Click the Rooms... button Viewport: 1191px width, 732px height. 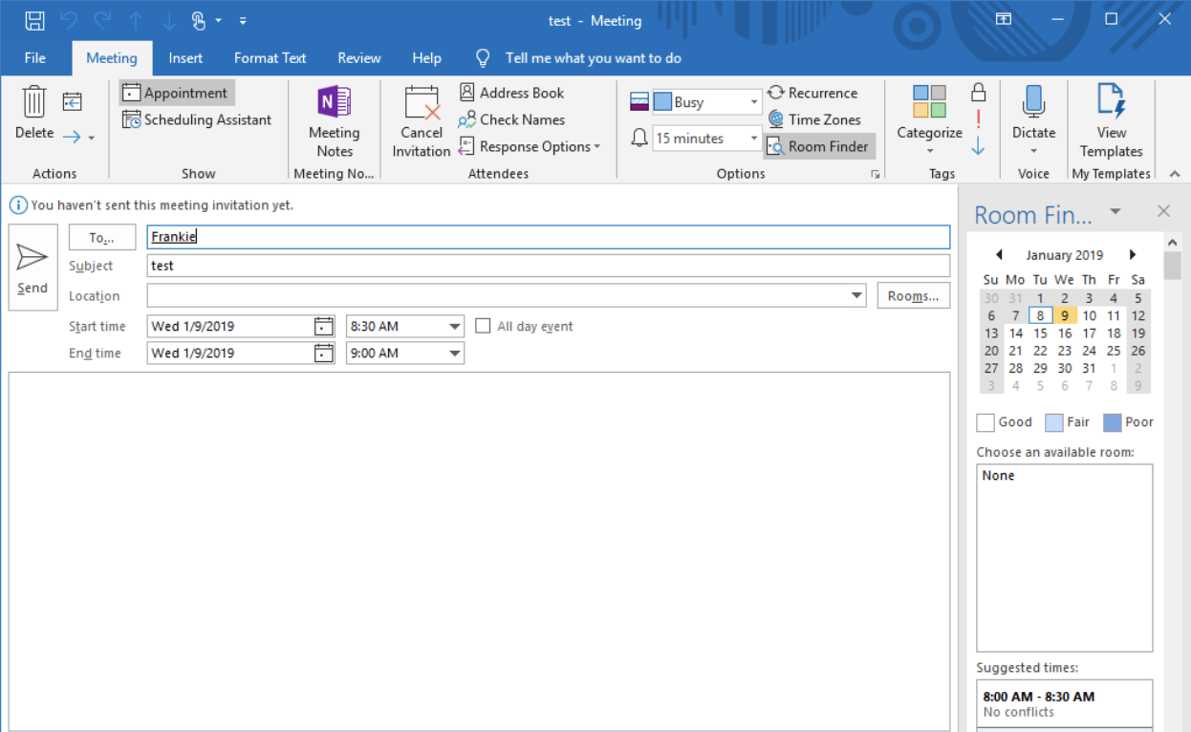pyautogui.click(x=913, y=296)
